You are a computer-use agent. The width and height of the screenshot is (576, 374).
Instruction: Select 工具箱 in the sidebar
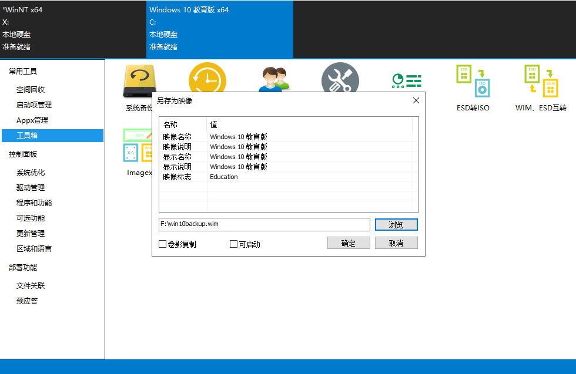[52, 136]
